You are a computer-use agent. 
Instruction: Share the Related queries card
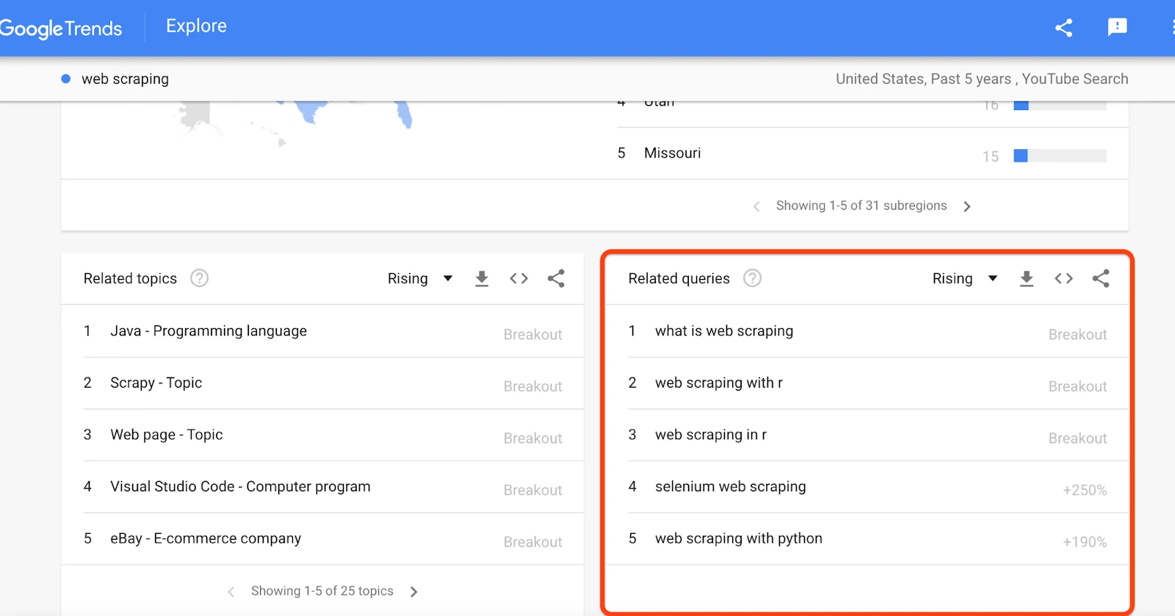coord(1101,278)
